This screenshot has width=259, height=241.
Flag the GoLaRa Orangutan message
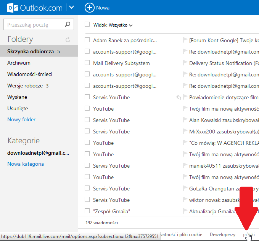(x=185, y=188)
